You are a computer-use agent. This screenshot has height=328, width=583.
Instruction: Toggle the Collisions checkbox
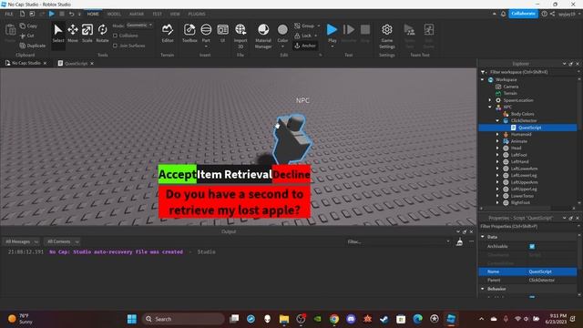(x=116, y=36)
